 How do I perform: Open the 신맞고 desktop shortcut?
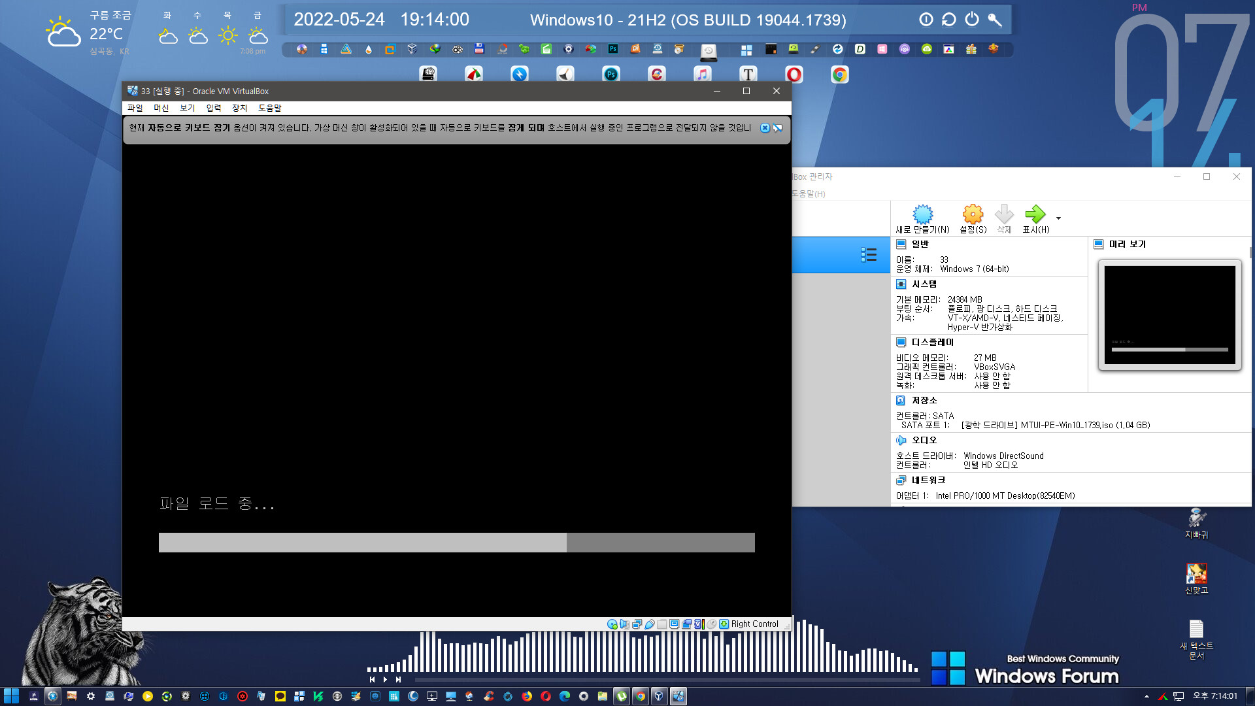pyautogui.click(x=1197, y=579)
